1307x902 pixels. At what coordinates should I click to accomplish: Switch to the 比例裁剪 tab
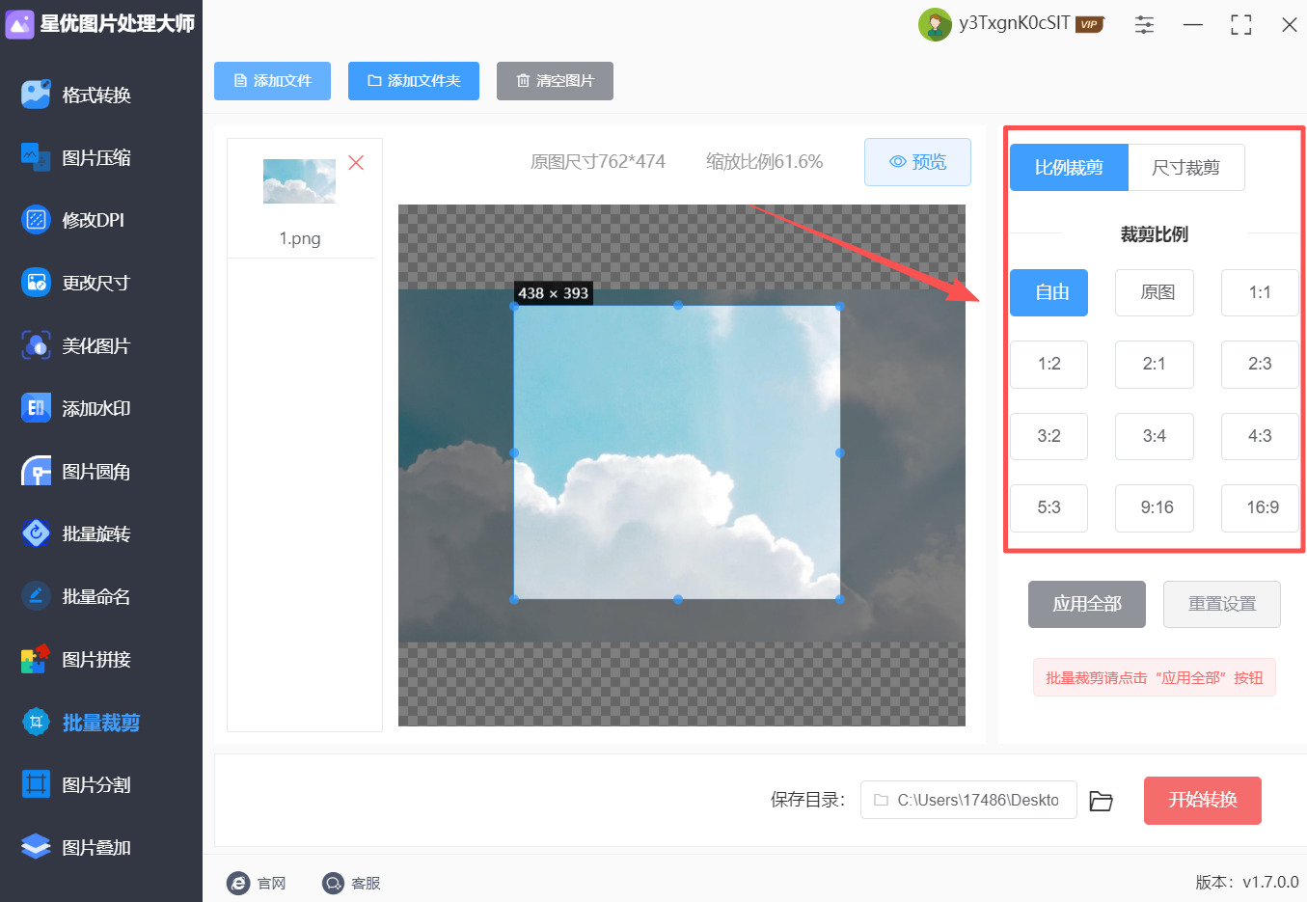point(1069,167)
